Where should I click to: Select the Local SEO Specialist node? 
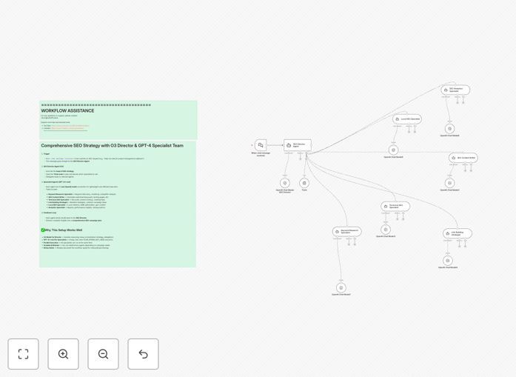[407, 119]
